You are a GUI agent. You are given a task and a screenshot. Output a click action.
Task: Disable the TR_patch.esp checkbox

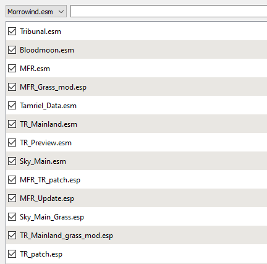tap(12, 254)
